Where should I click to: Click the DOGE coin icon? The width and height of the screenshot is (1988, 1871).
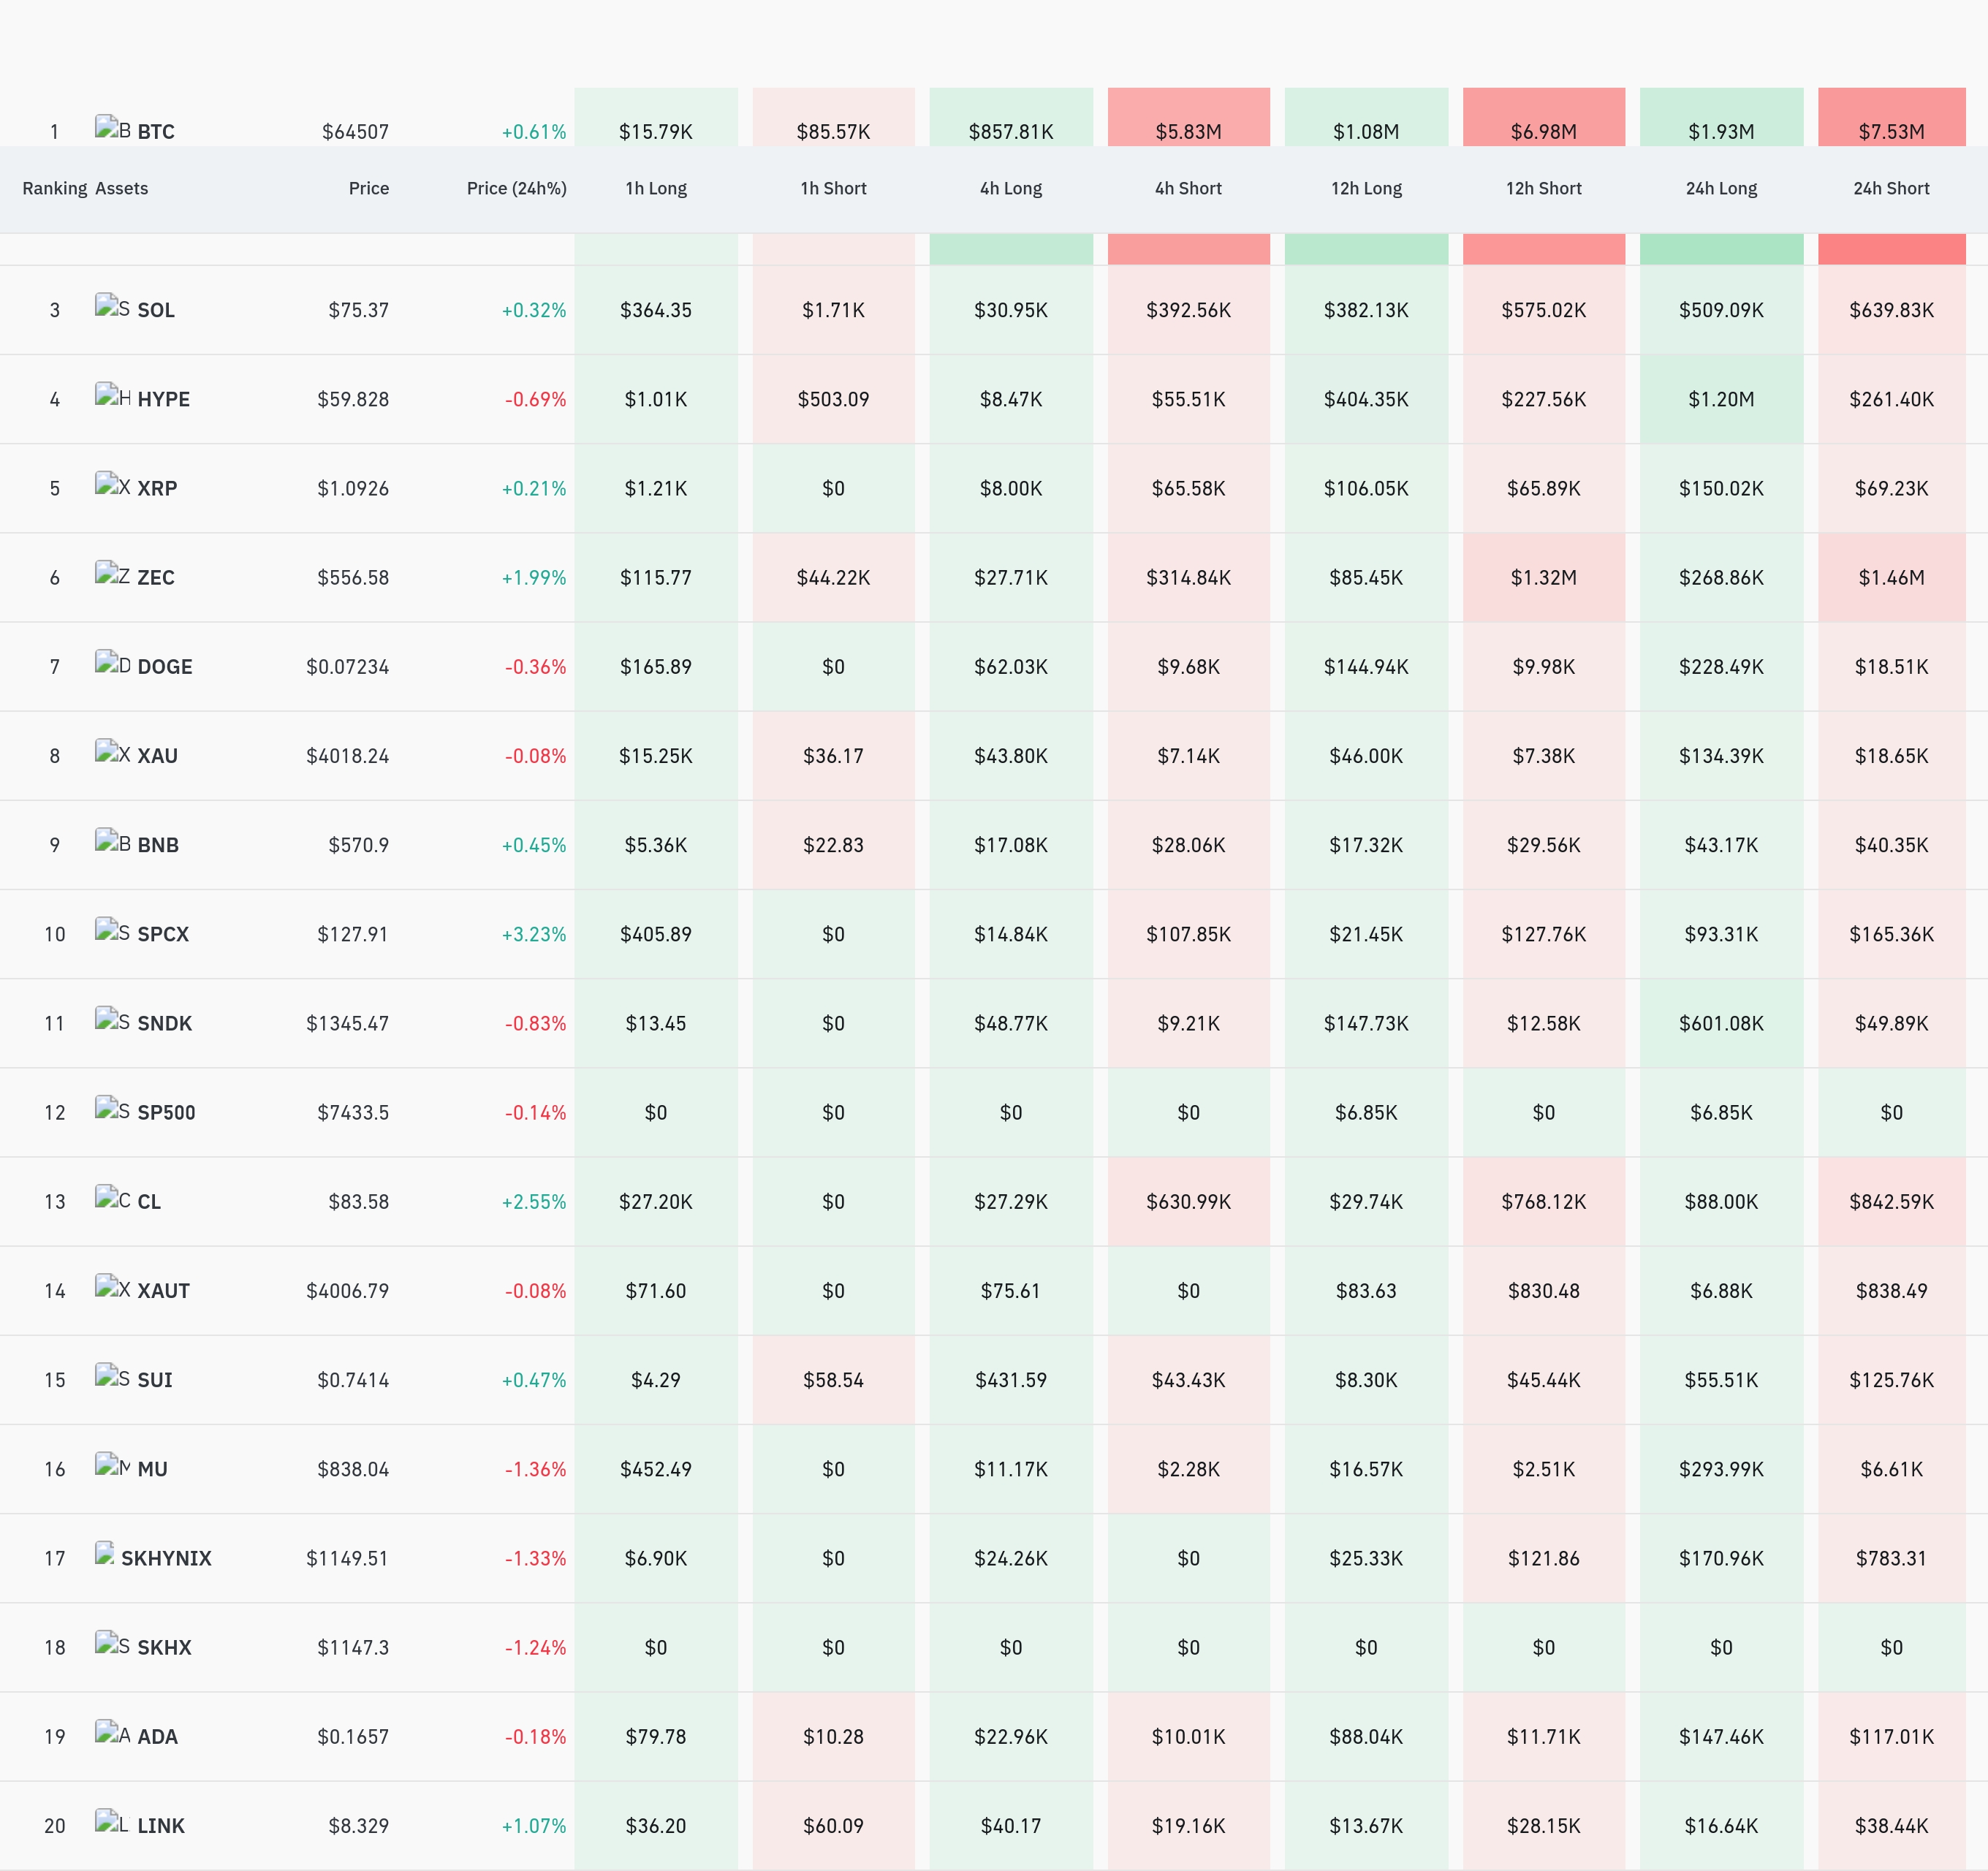(112, 663)
